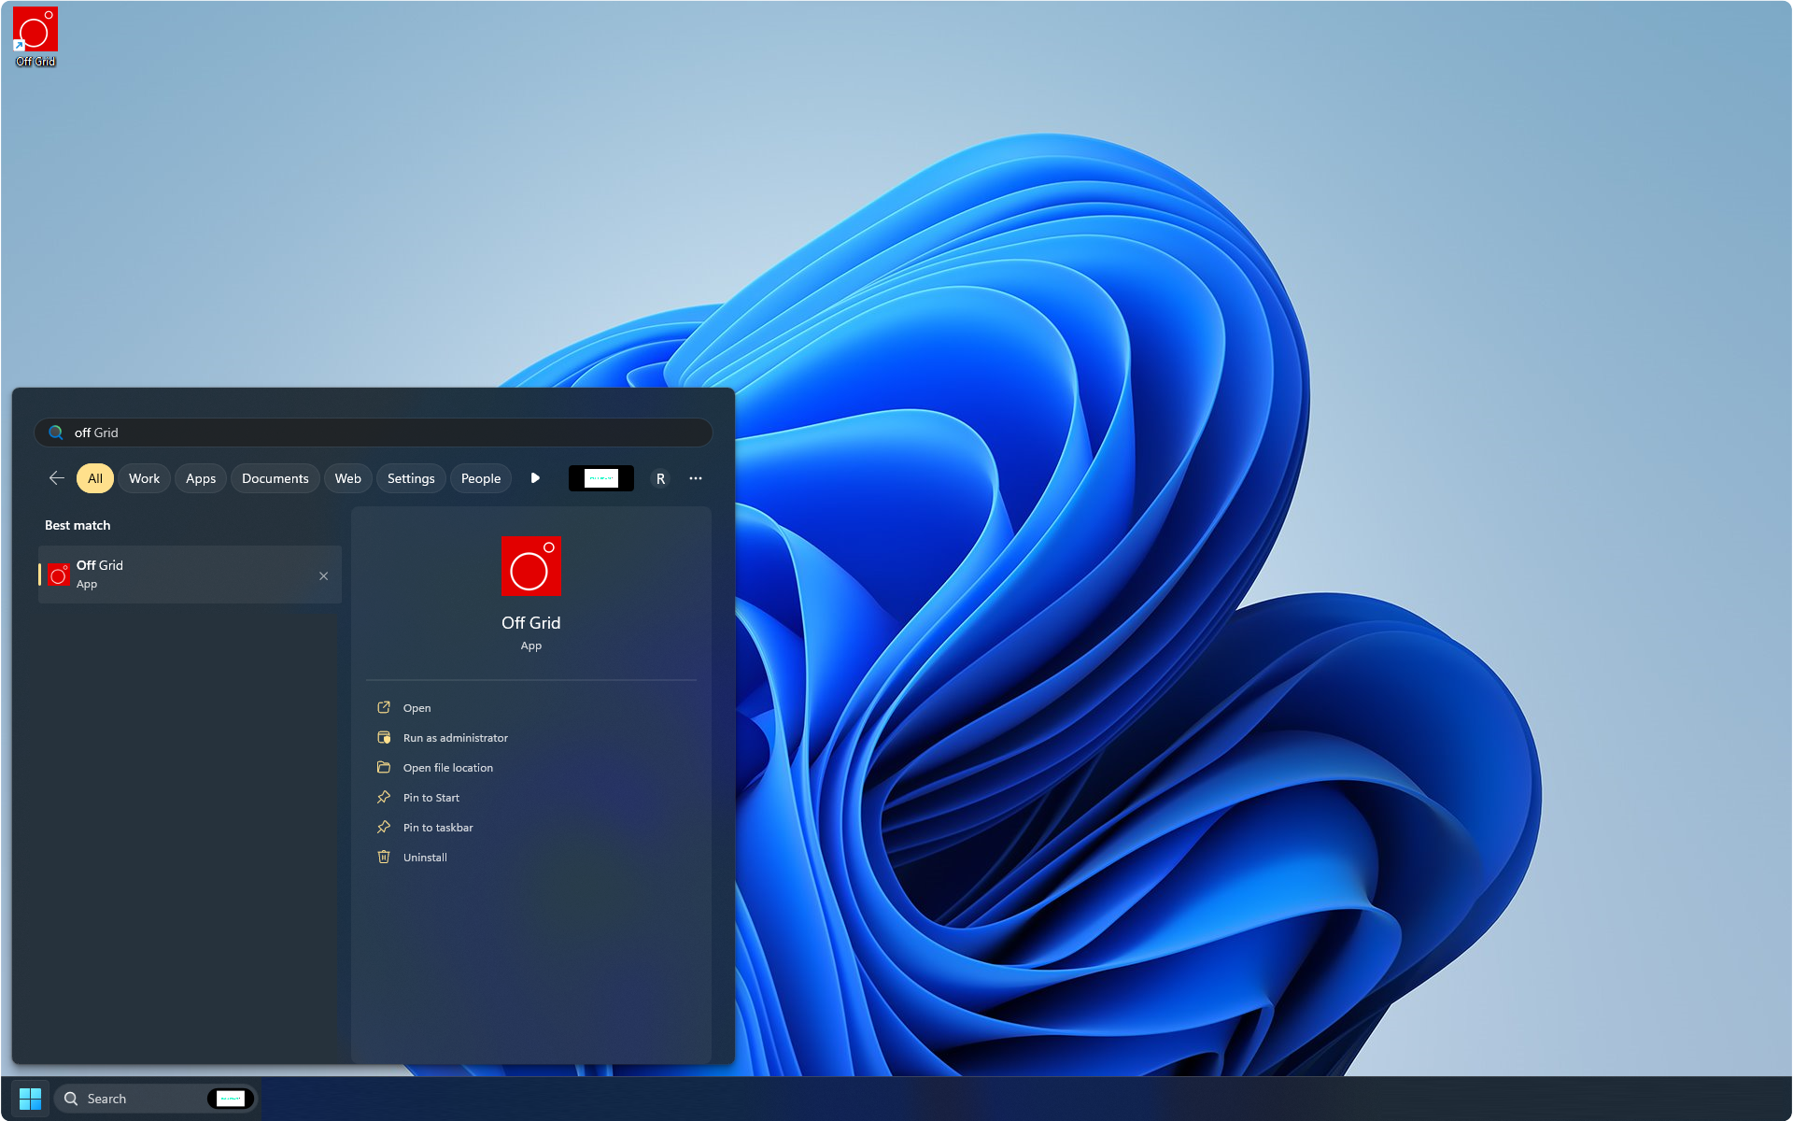Remove Off Grid result with X button
Screen dimensions: 1793x1121
(323, 575)
